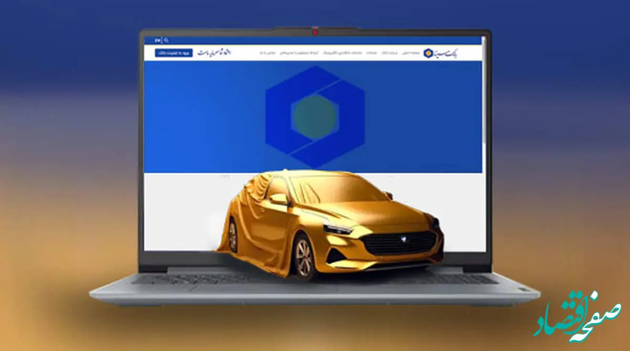Screen dimensions: 630x351
Task: Click the search magnifier icon in top bar
Action: pyautogui.click(x=166, y=40)
